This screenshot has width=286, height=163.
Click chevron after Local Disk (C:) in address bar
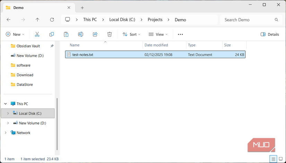141,20
